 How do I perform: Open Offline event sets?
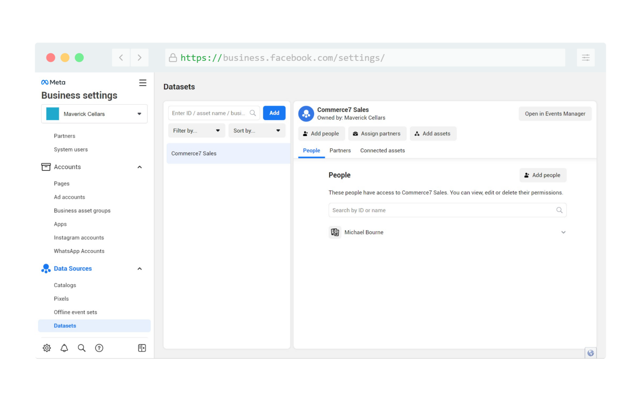75,312
